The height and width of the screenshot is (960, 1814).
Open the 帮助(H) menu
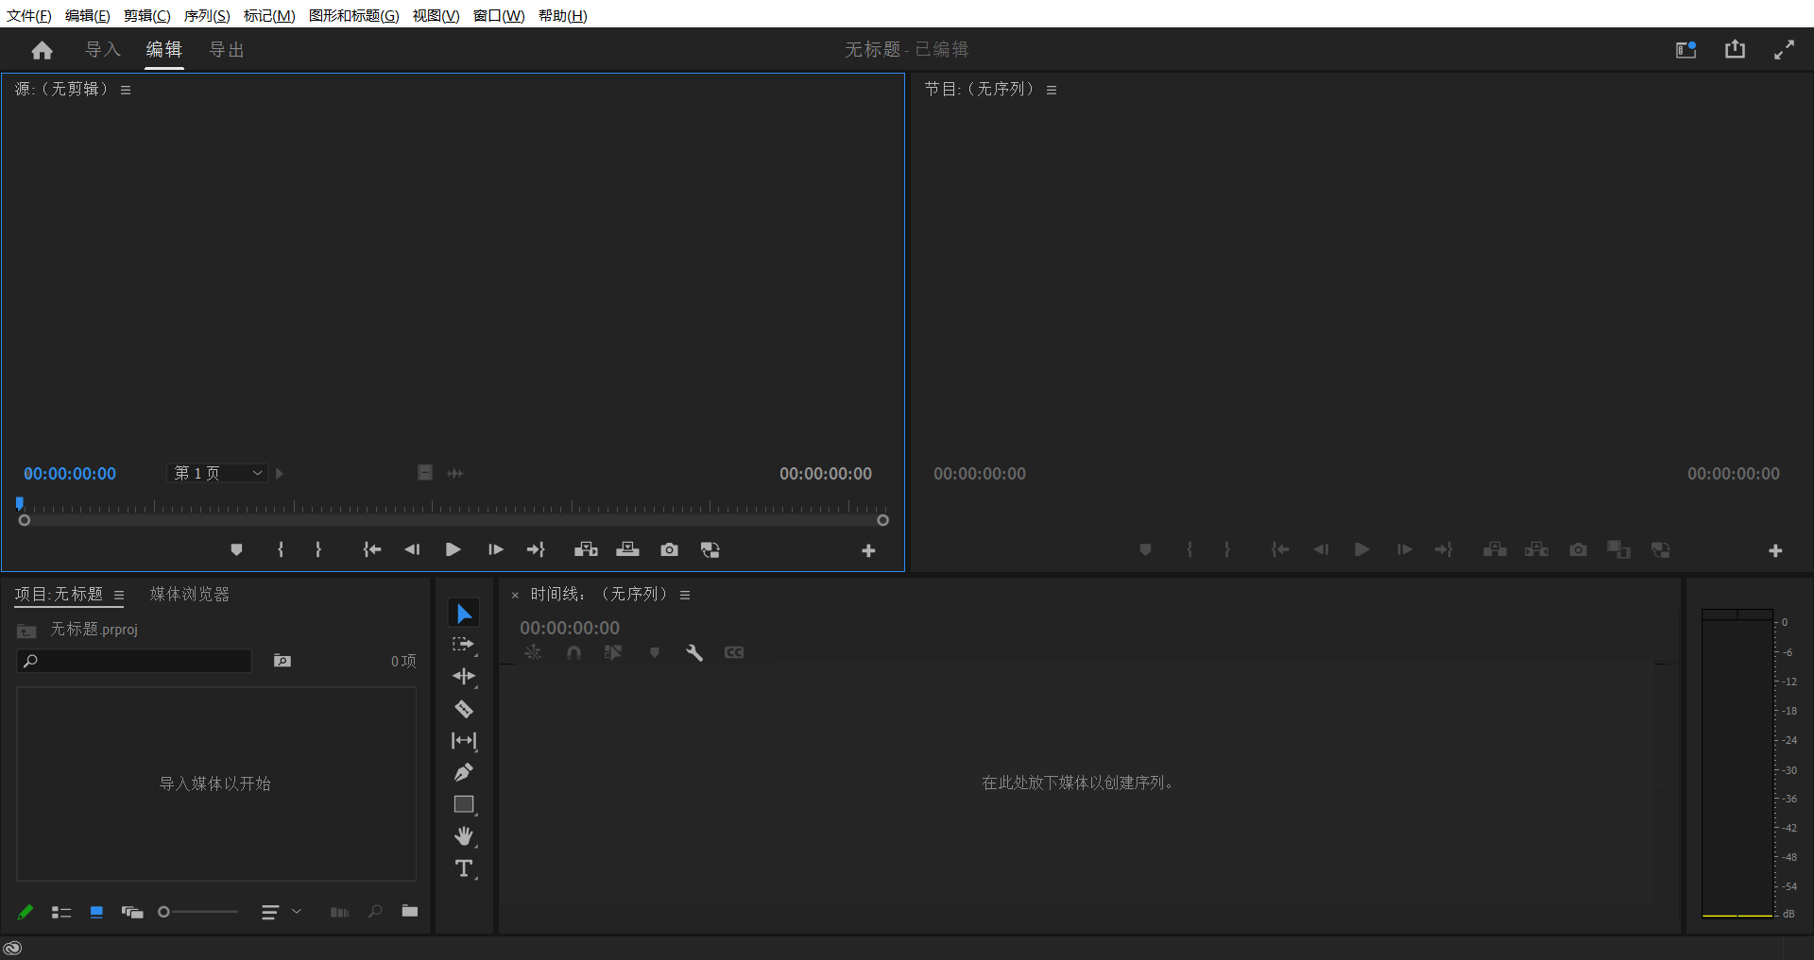tap(563, 15)
